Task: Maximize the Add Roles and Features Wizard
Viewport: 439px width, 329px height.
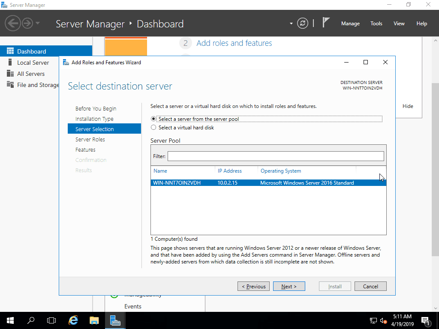Action: coord(366,62)
